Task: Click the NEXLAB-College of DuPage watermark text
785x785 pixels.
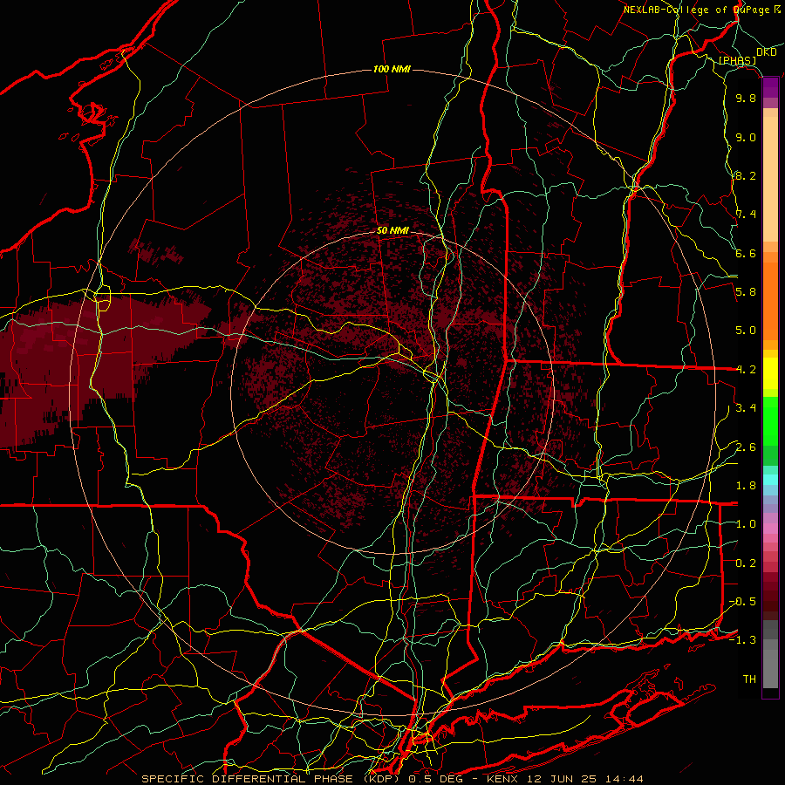Action: (x=698, y=10)
